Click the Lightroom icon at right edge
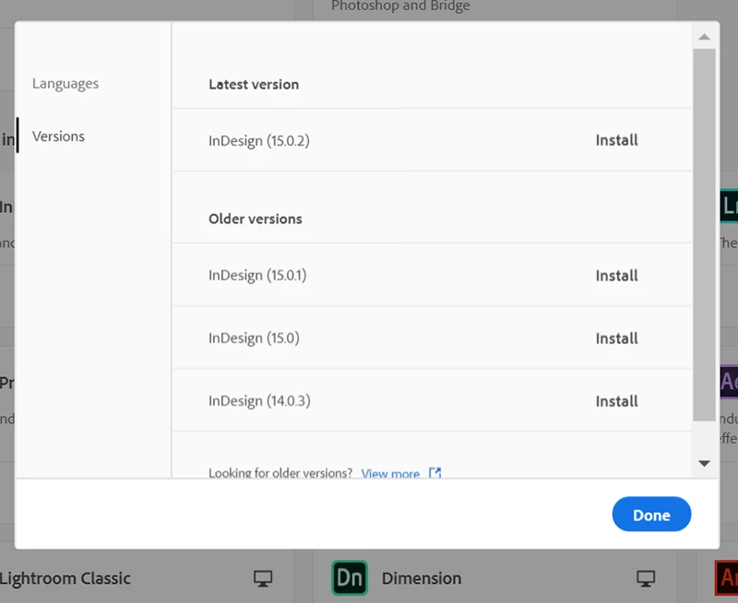 click(x=729, y=206)
